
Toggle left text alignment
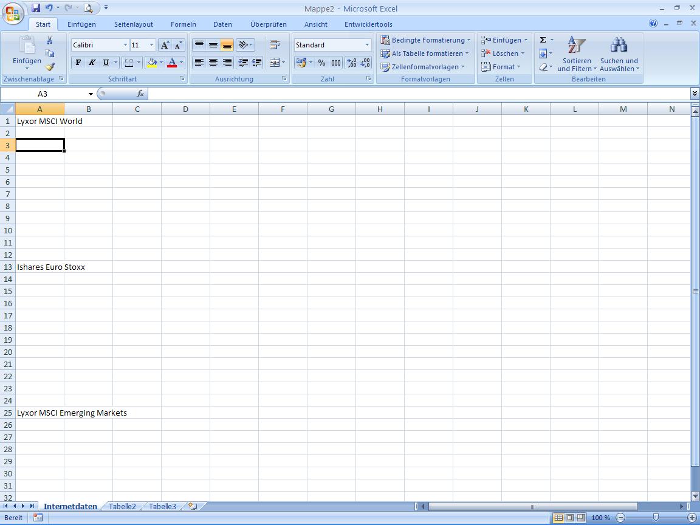(199, 63)
